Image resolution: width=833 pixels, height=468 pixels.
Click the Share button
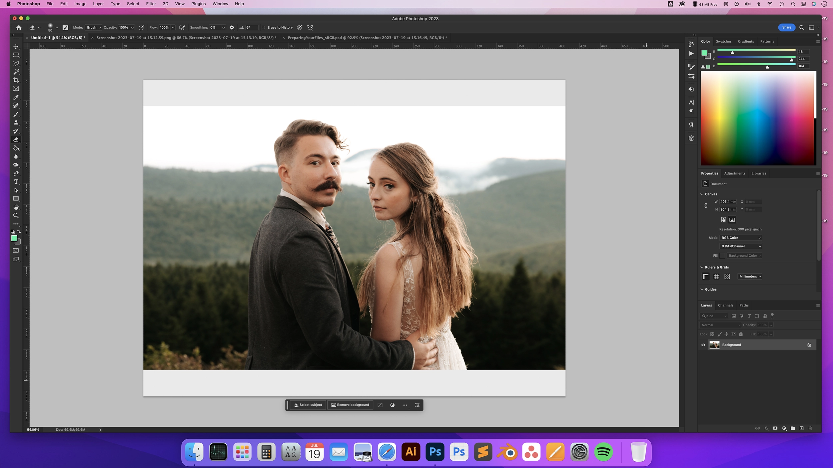[787, 27]
